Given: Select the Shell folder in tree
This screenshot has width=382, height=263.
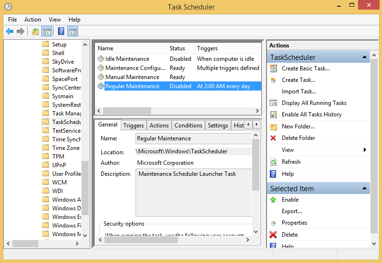Looking at the screenshot, I should [x=58, y=53].
